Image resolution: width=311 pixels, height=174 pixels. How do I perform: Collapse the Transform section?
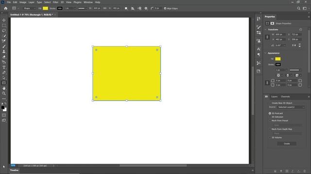[x=266, y=29]
